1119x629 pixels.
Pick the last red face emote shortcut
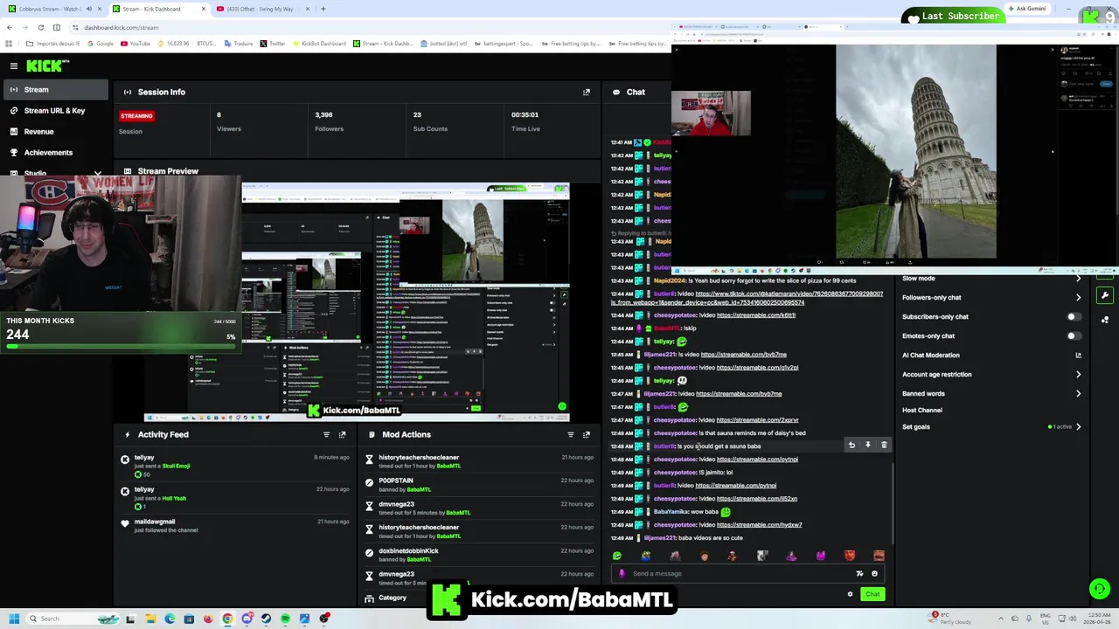coord(879,555)
